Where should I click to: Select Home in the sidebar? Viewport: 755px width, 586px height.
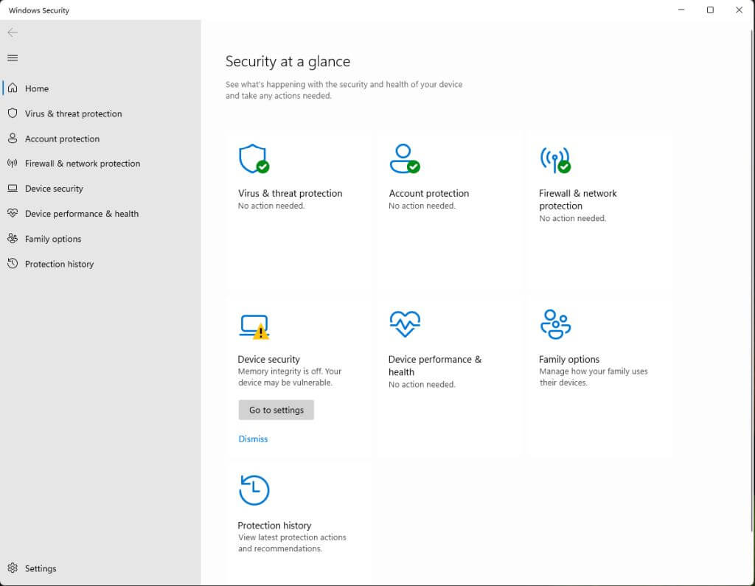(x=37, y=88)
